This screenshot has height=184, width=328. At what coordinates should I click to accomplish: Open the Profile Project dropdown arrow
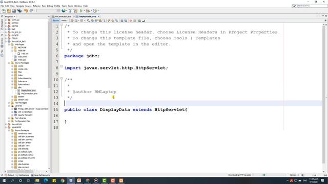tap(98, 11)
